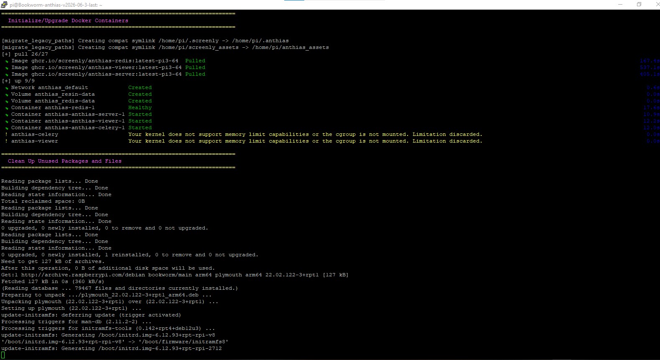Click the 'Setting up plymouth' line
This screenshot has width=660, height=360.
click(71, 308)
